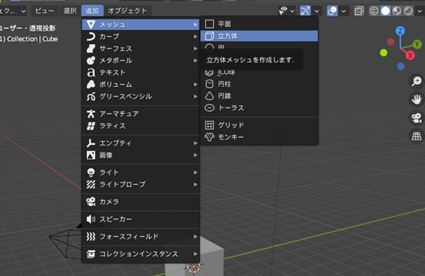This screenshot has height=276, width=425.
Task: Switch perspective/orthographic grid icon
Action: 417,136
